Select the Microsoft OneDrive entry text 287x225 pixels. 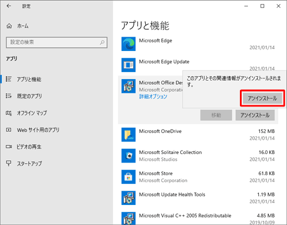[160, 131]
